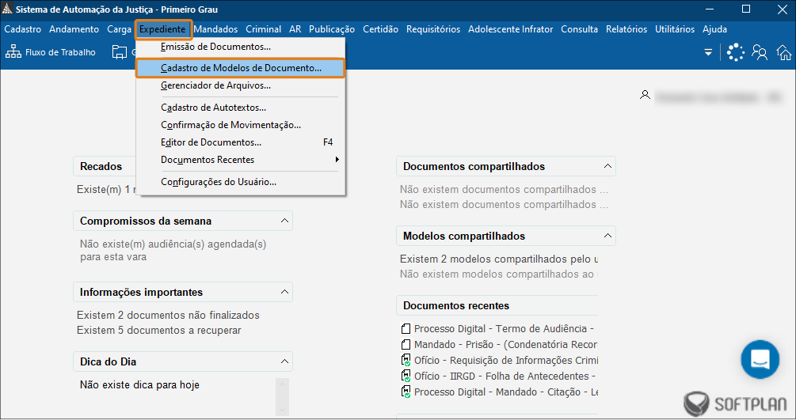Viewport: 796px width, 420px height.
Task: Click the home icon in toolbar
Action: click(784, 52)
